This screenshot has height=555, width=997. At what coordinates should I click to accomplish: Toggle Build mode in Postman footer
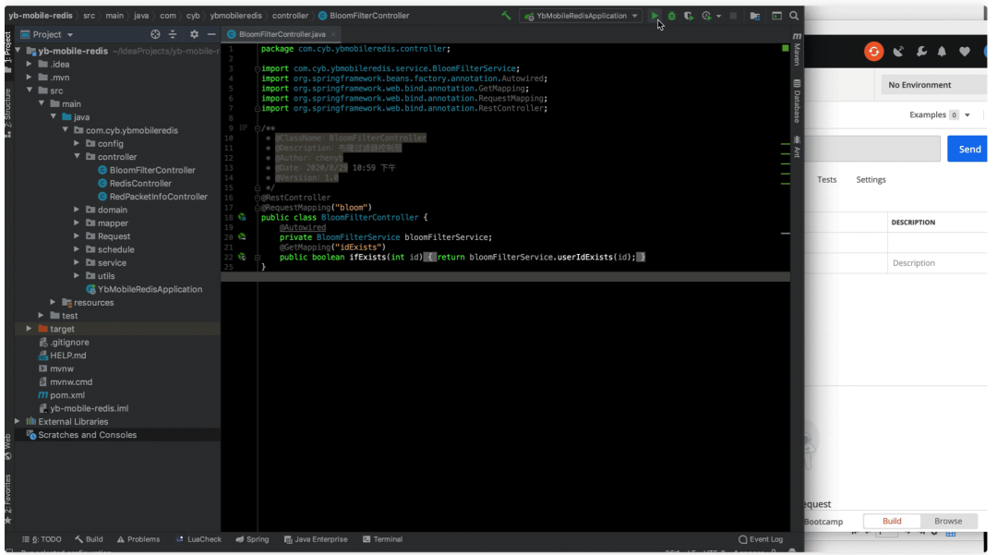pyautogui.click(x=892, y=521)
